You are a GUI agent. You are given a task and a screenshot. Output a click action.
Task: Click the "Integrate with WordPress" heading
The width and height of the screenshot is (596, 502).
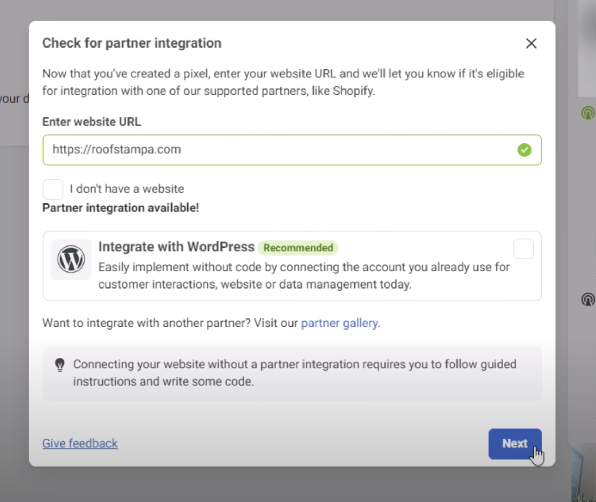[x=176, y=247]
